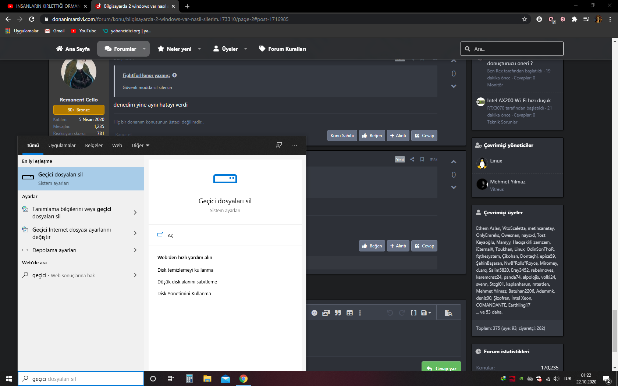The width and height of the screenshot is (618, 386).
Task: Switch to the Belgeler search tab
Action: [x=94, y=146]
